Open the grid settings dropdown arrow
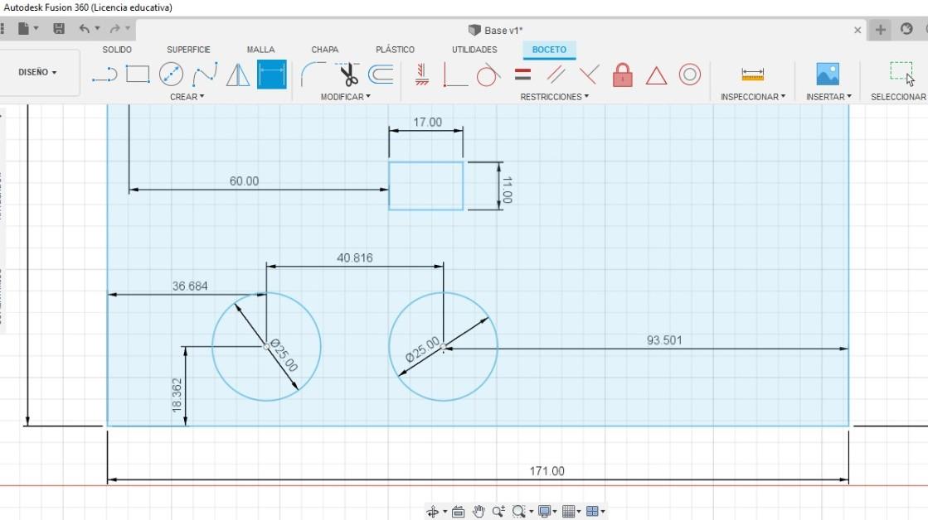 tap(579, 512)
